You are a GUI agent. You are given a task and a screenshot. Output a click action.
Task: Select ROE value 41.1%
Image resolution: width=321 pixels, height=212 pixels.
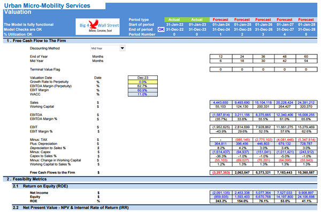point(306,201)
